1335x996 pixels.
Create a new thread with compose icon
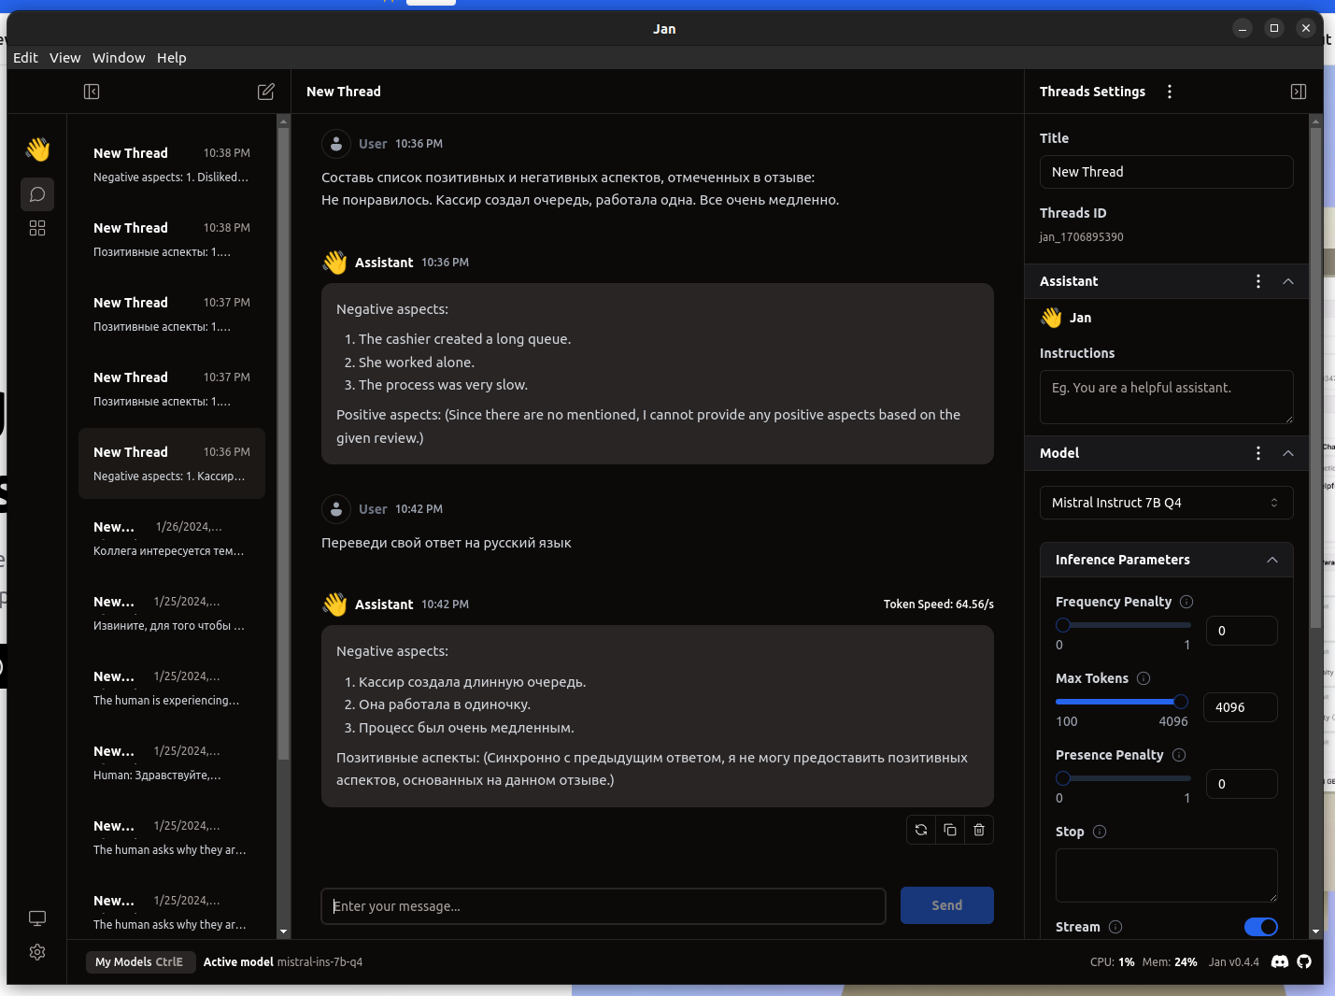point(266,92)
